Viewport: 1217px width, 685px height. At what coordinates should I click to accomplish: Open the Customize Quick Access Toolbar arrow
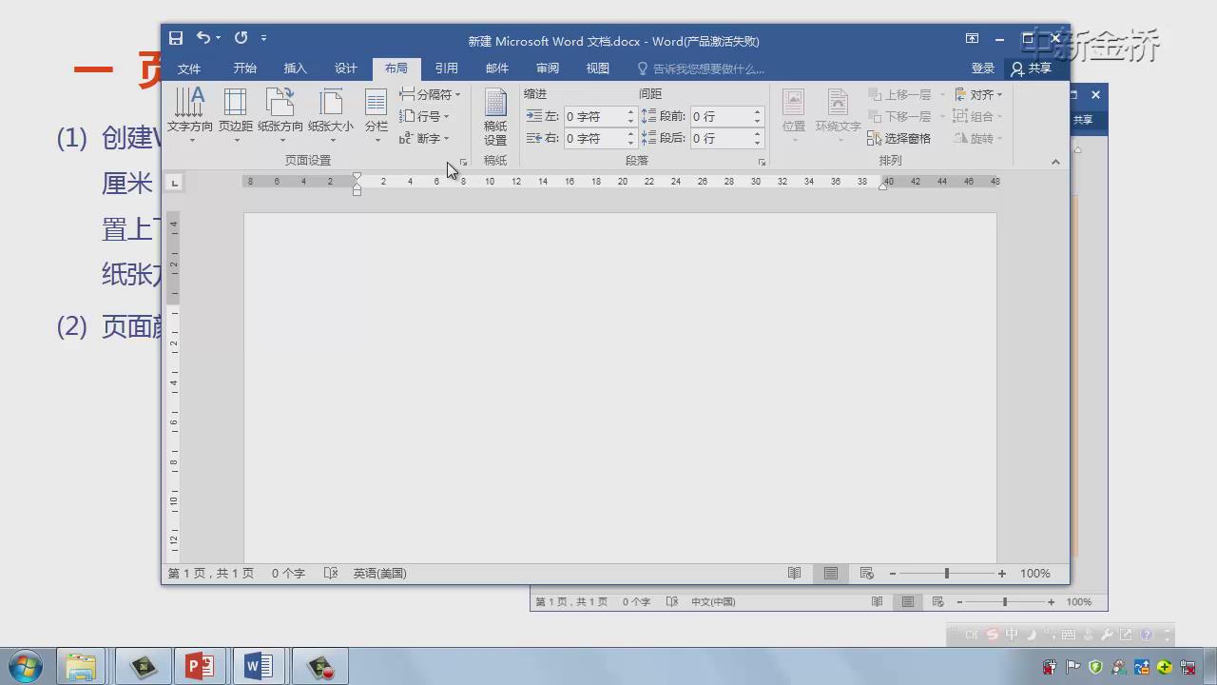click(x=263, y=38)
